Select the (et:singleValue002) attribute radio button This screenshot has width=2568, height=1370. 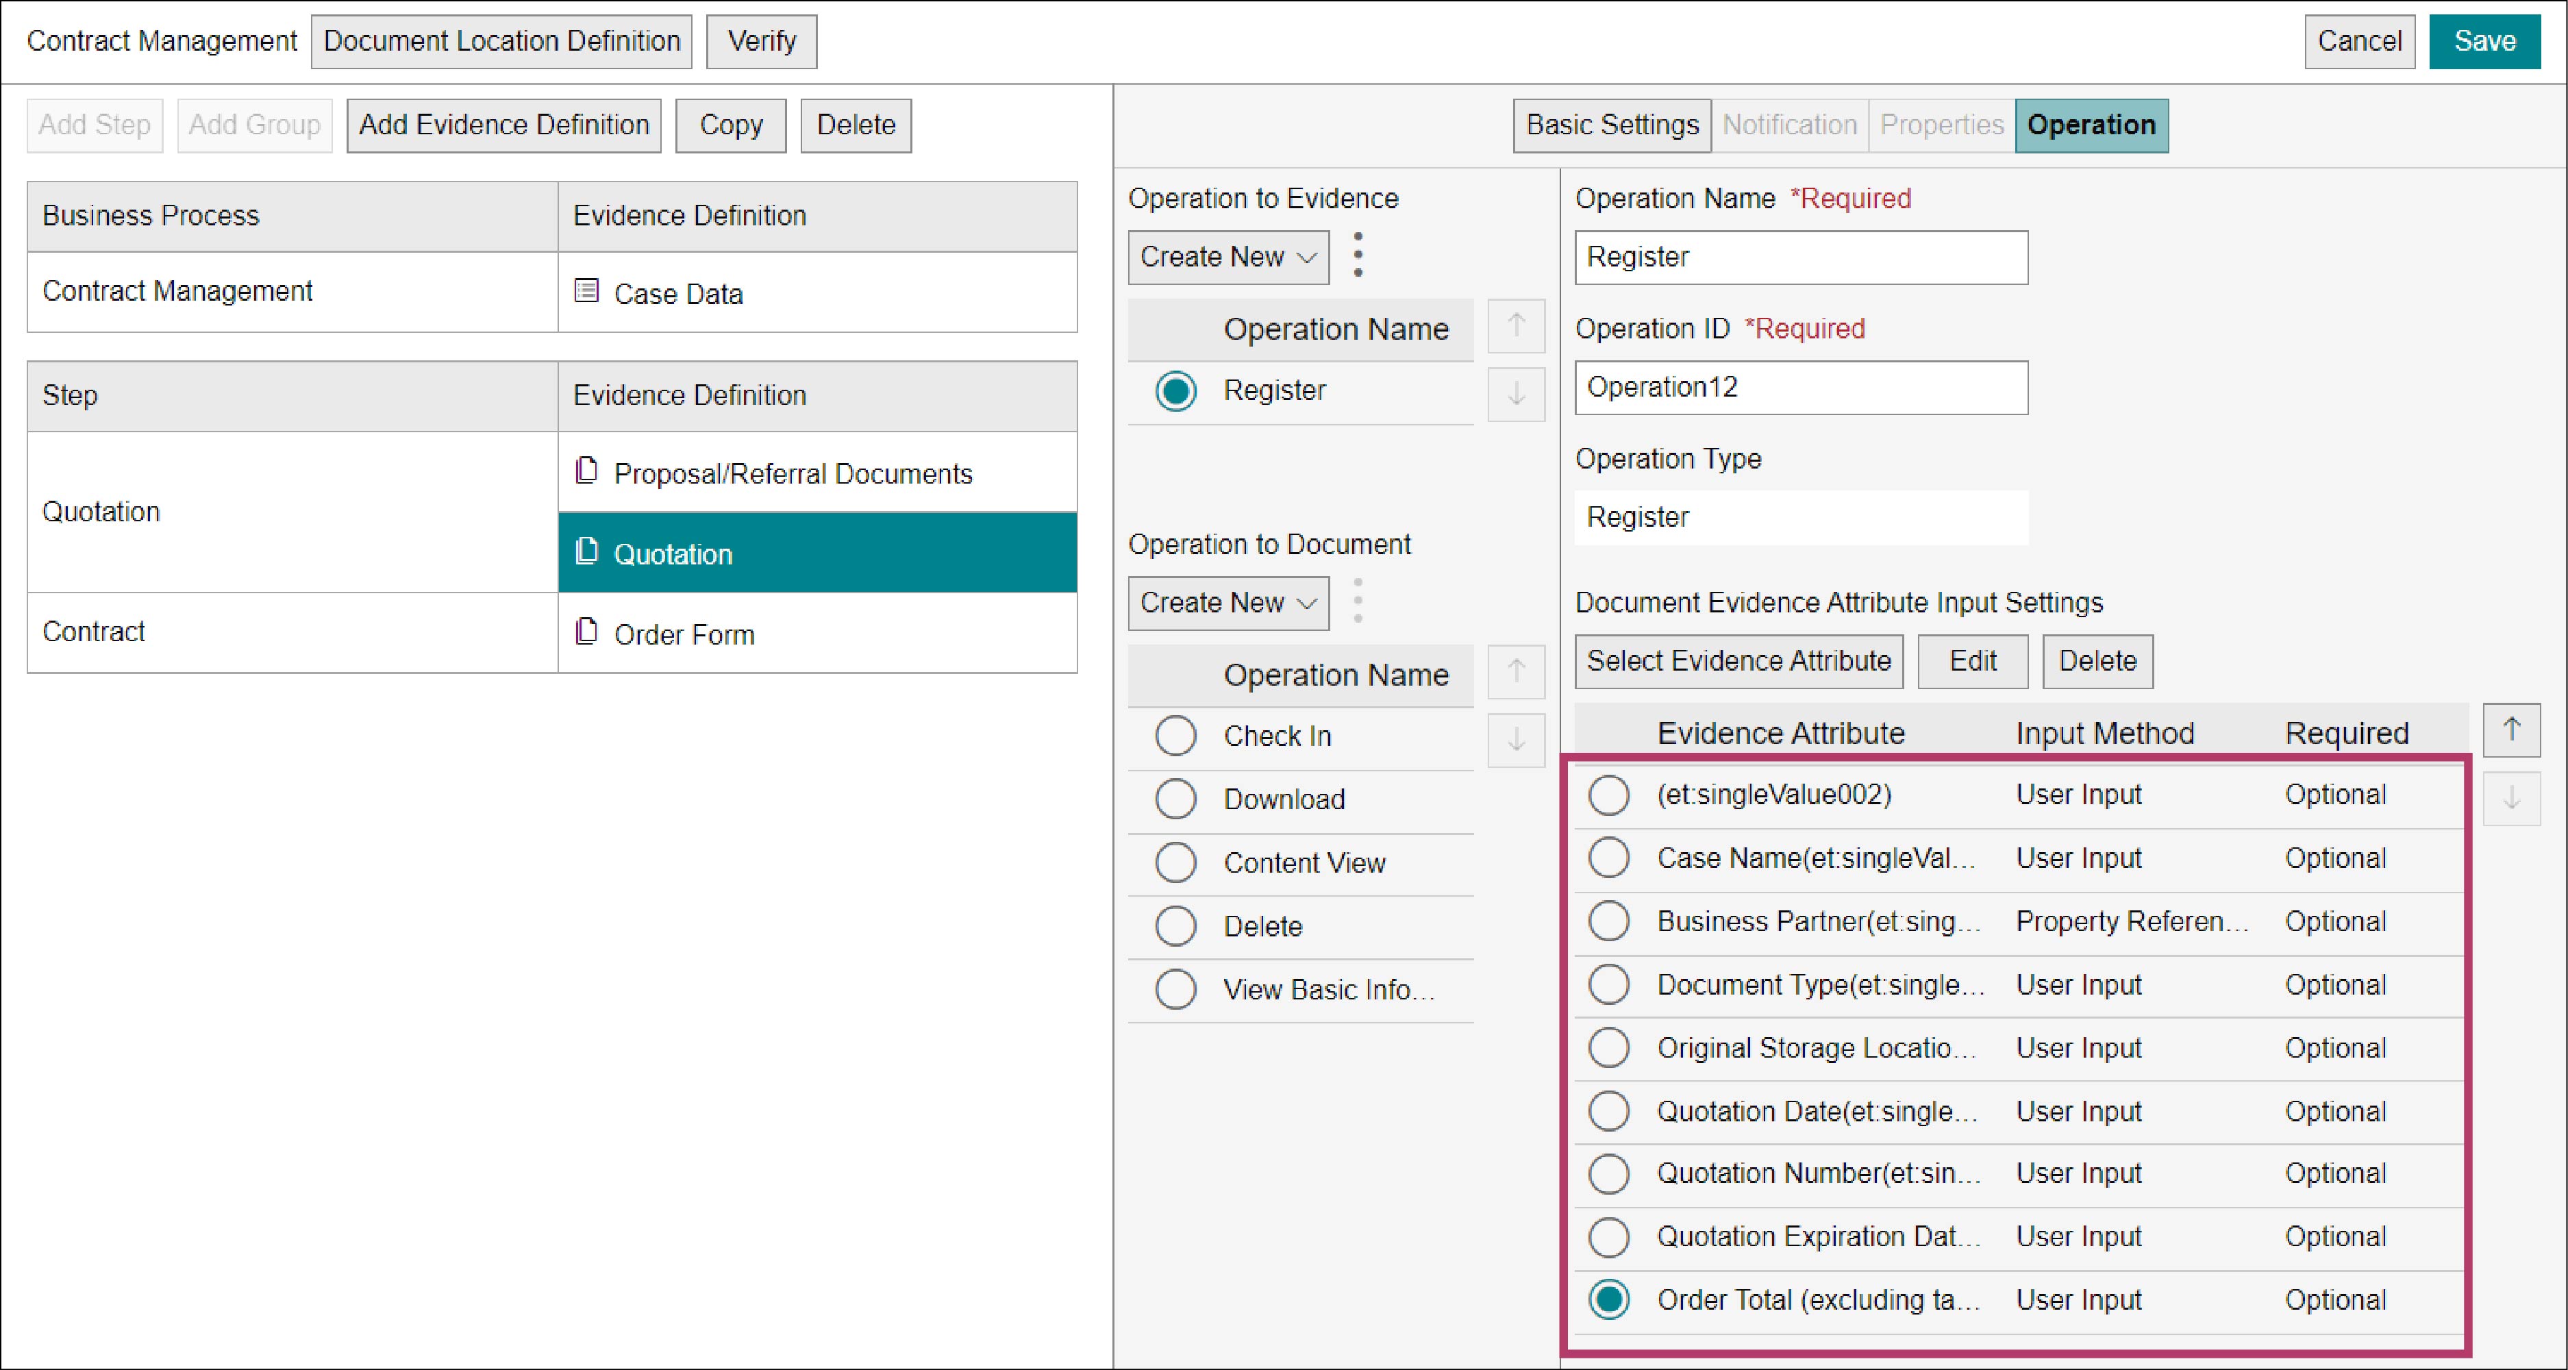[1609, 795]
